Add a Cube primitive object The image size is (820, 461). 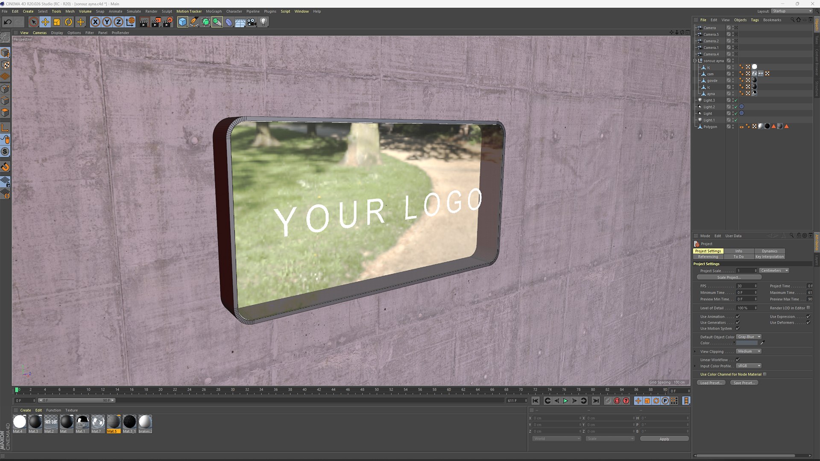pos(182,22)
